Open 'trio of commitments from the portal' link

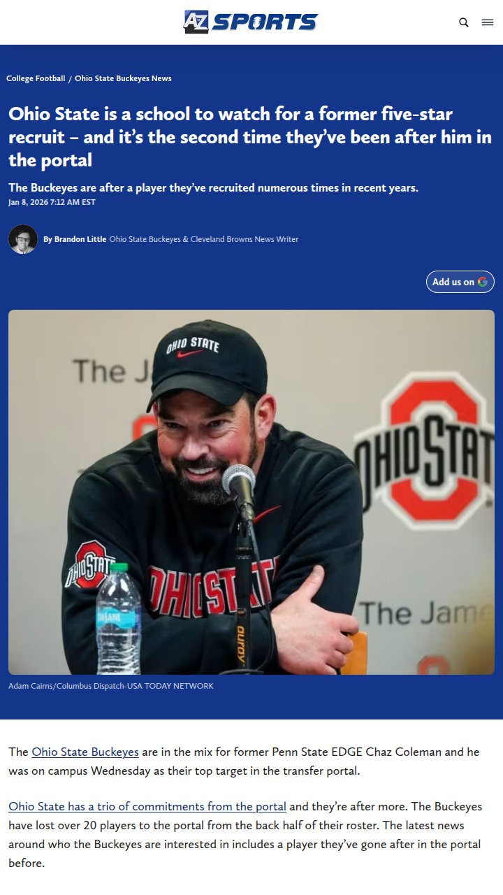coord(147,806)
